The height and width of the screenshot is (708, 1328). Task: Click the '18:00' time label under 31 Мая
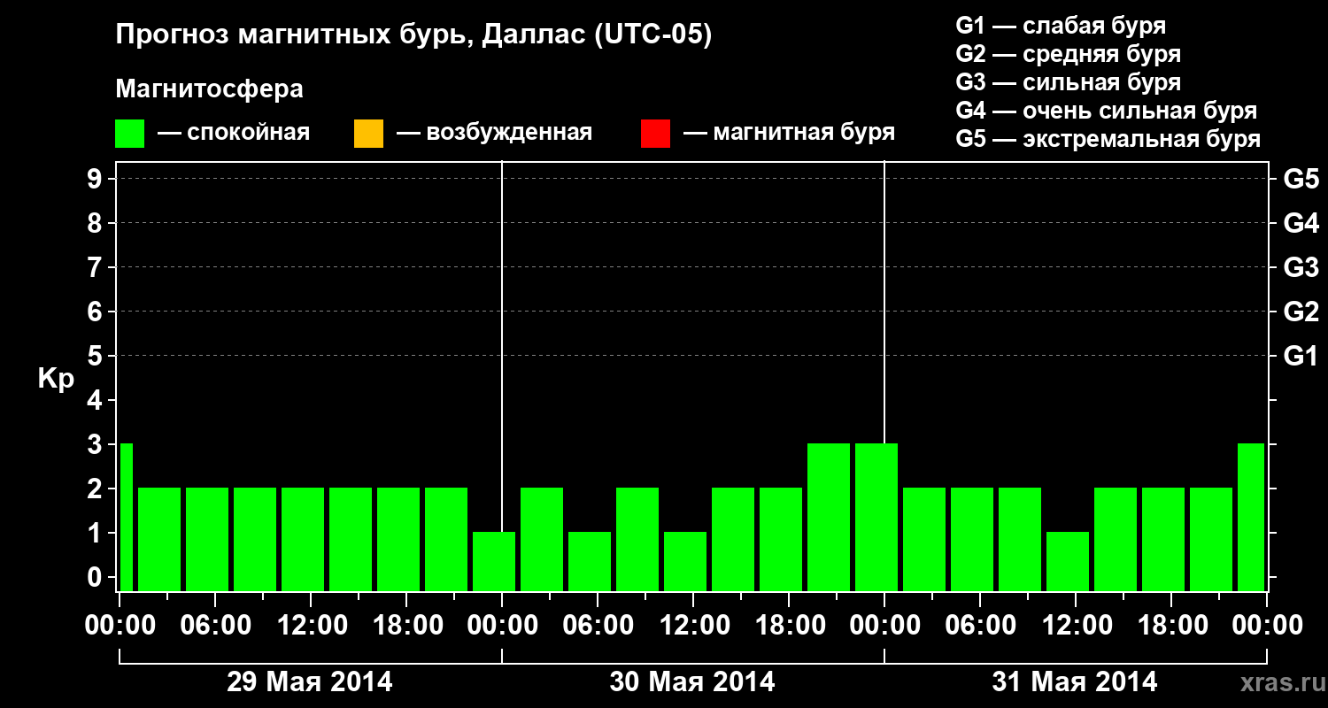coord(1171,626)
